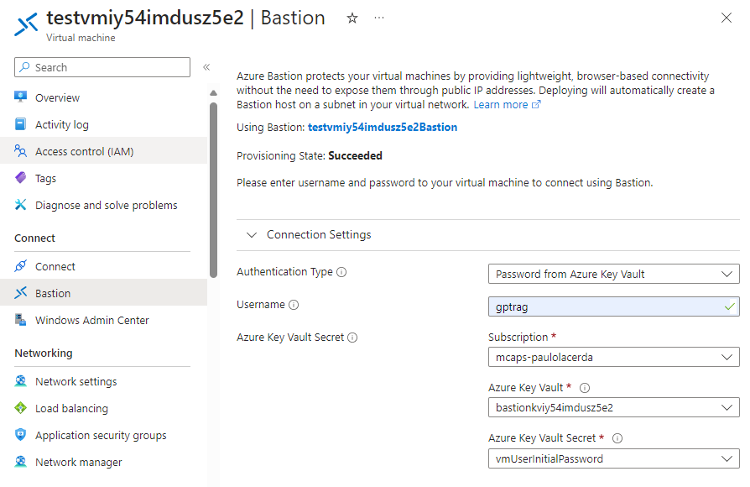750x487 pixels.
Task: Click the Network settings icon
Action: click(21, 381)
